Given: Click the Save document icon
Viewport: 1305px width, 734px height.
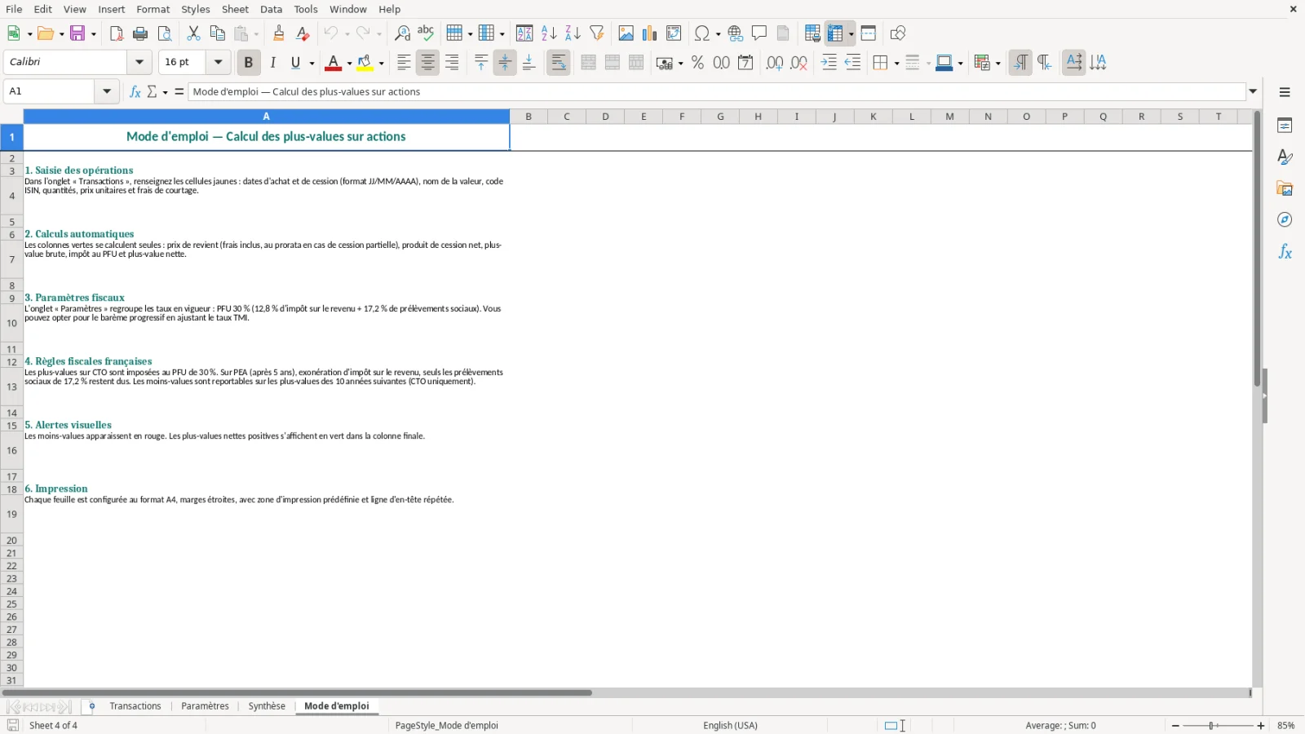Looking at the screenshot, I should tap(78, 33).
